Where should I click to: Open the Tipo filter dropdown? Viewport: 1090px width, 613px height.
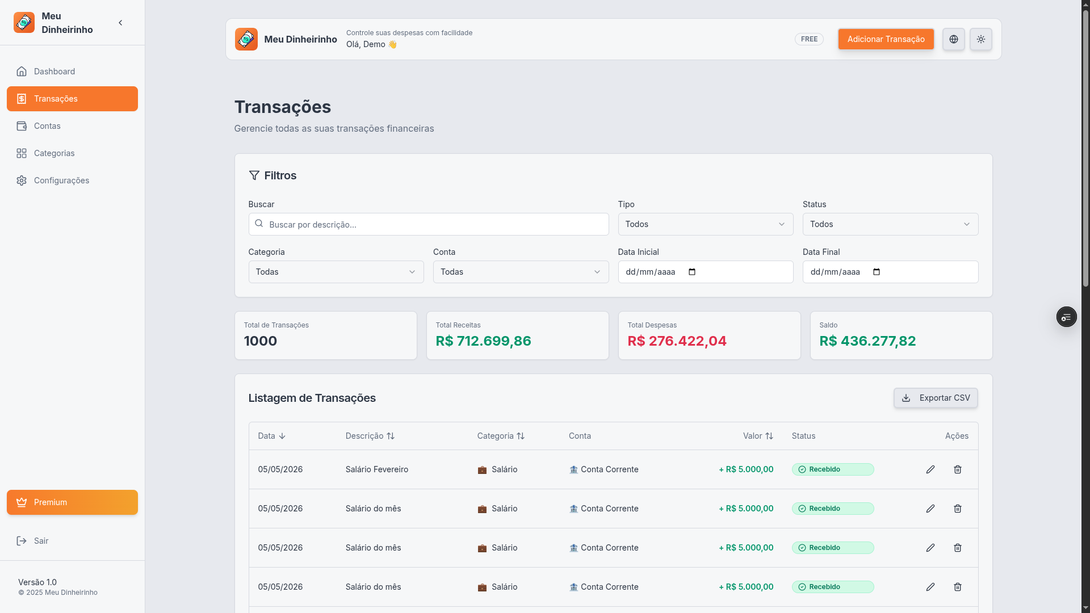tap(705, 224)
